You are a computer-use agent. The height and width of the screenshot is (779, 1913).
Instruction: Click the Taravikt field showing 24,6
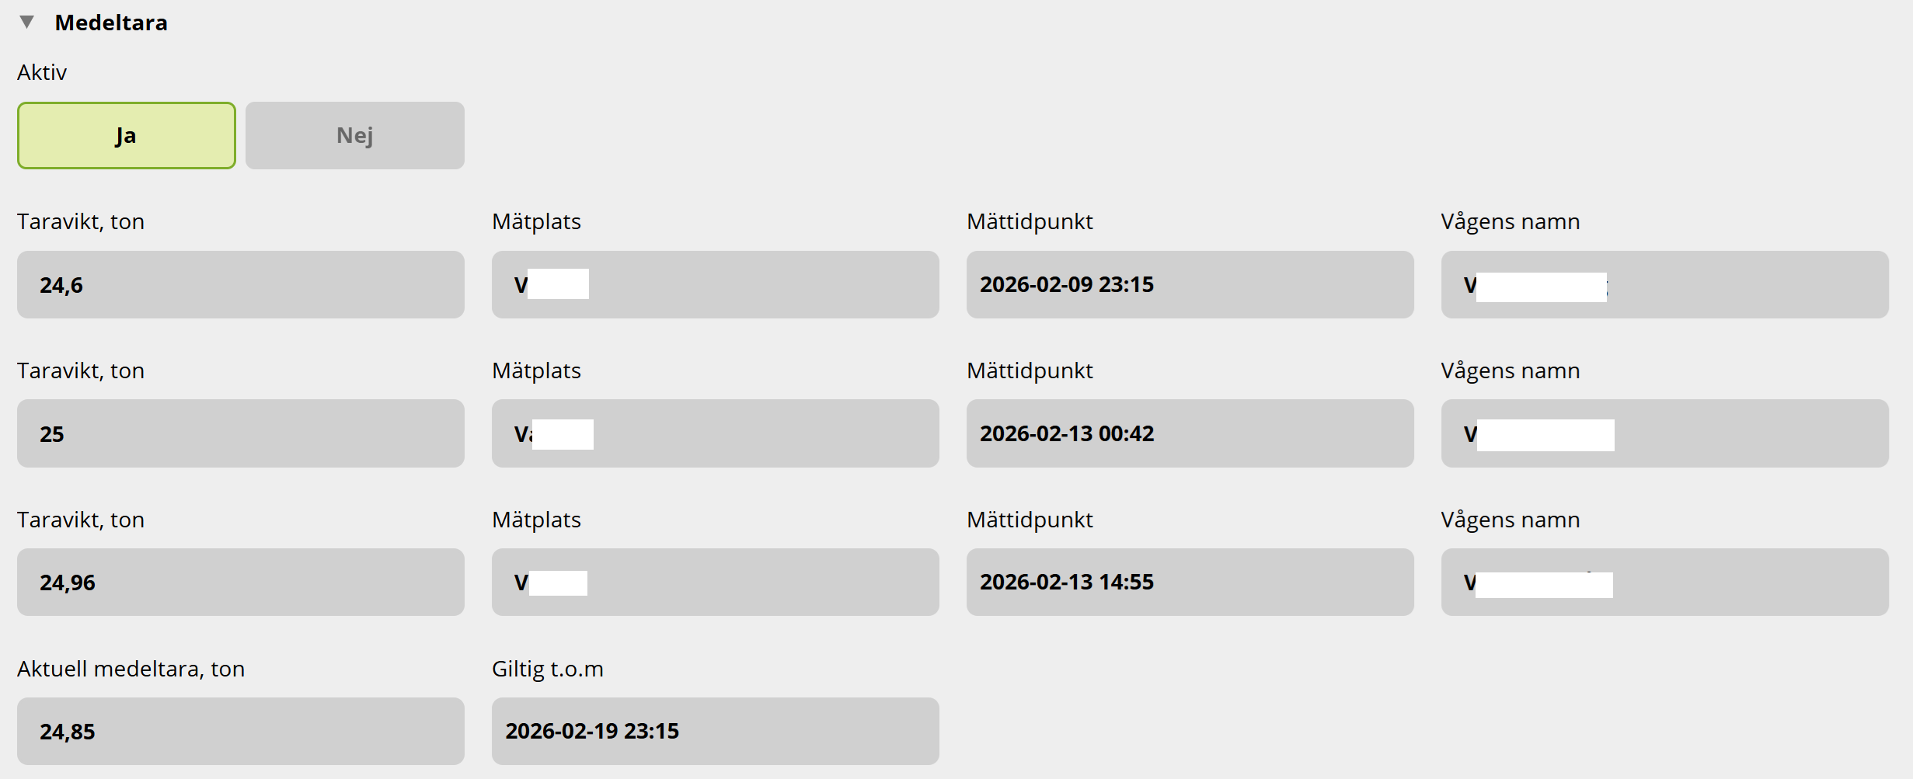241,285
